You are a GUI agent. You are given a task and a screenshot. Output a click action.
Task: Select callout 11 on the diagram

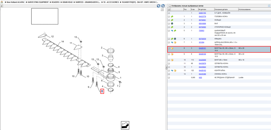71,43
